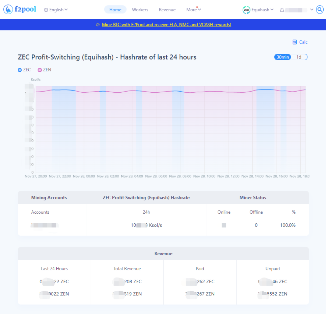Image resolution: width=326 pixels, height=314 pixels.
Task: Open the search magnifier icon
Action: [x=320, y=9]
